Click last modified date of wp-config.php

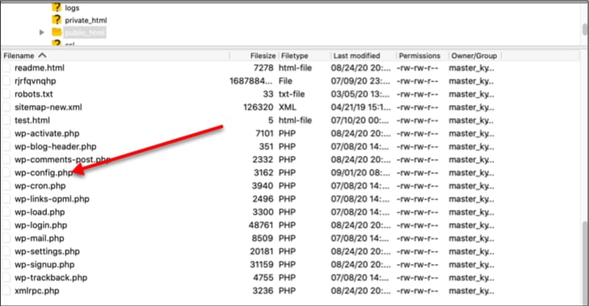pos(361,173)
